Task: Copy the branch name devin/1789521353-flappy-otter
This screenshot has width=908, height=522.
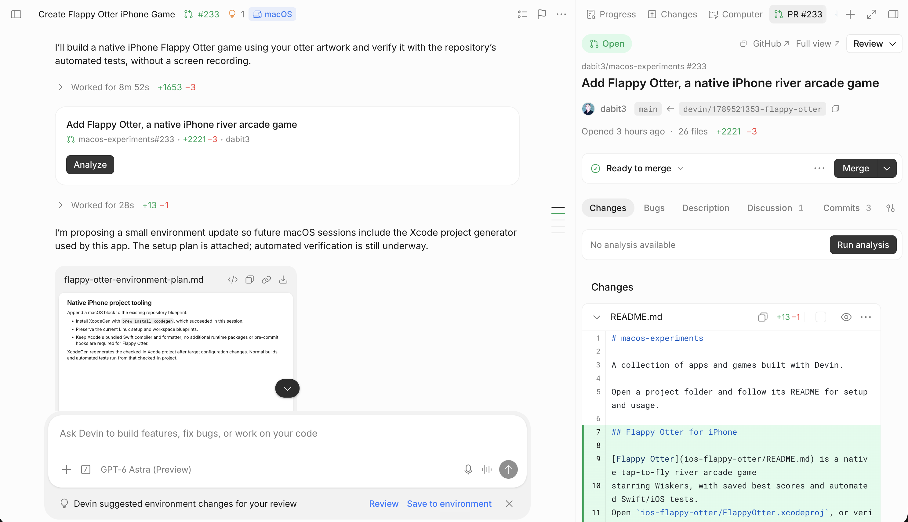Action: point(836,109)
